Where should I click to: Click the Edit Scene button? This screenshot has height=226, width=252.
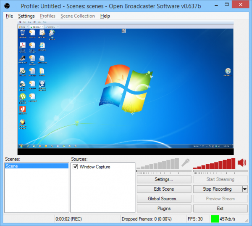(164, 189)
